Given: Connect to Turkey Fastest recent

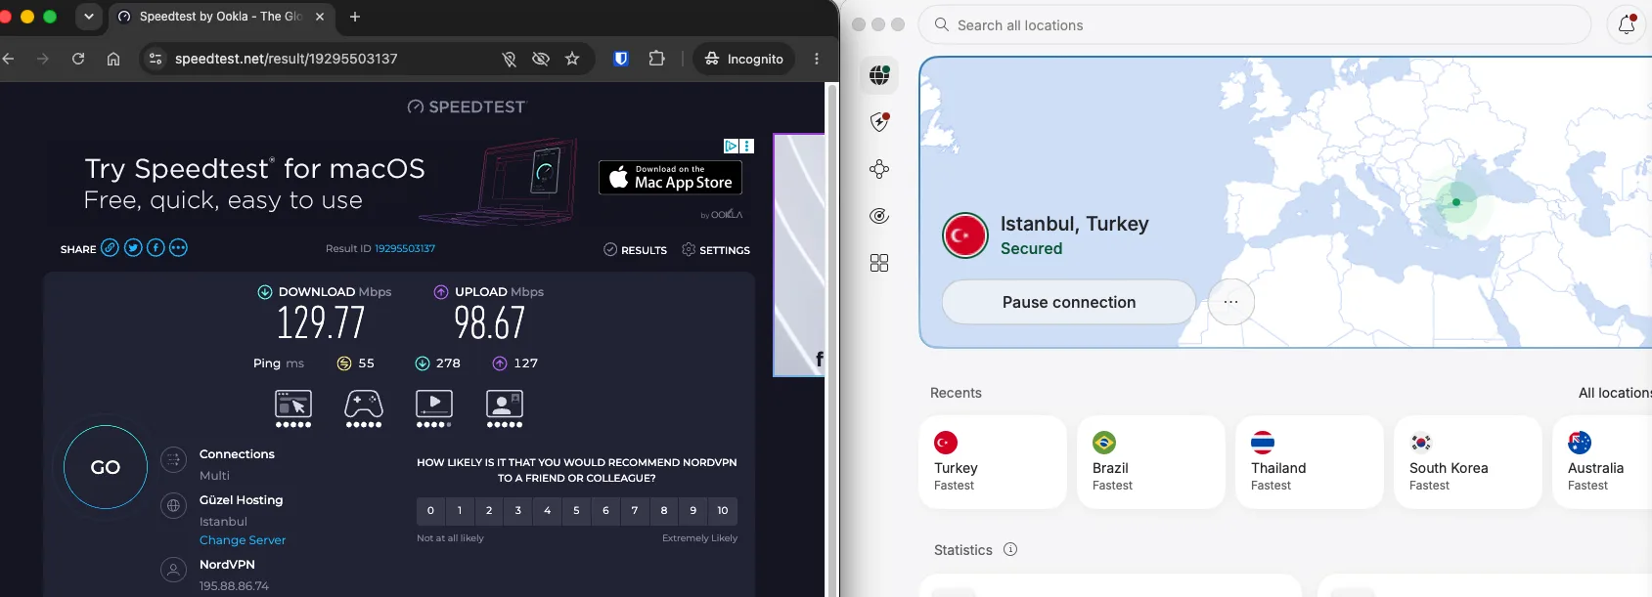Looking at the screenshot, I should pyautogui.click(x=993, y=462).
